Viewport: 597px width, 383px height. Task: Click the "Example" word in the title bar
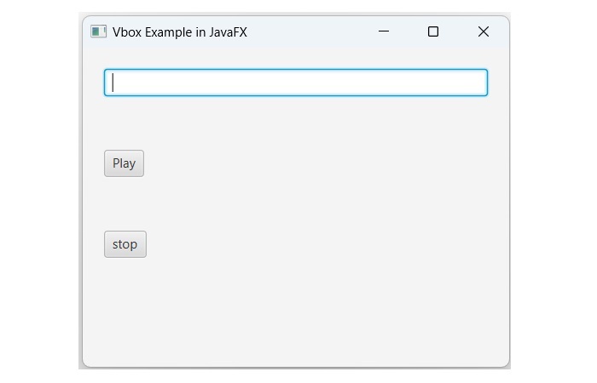(x=170, y=32)
